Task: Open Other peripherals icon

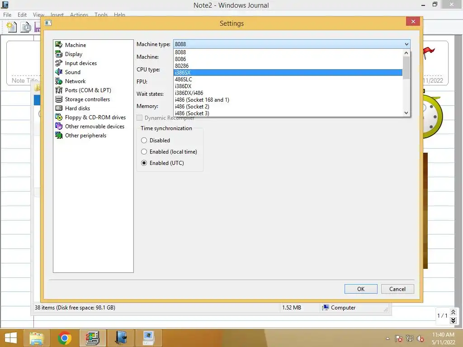Action: pos(59,136)
